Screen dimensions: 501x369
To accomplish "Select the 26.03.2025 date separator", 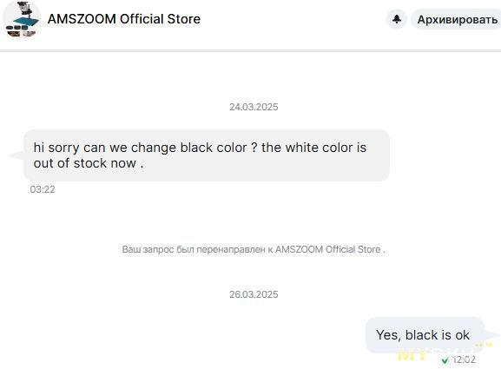I will (254, 294).
